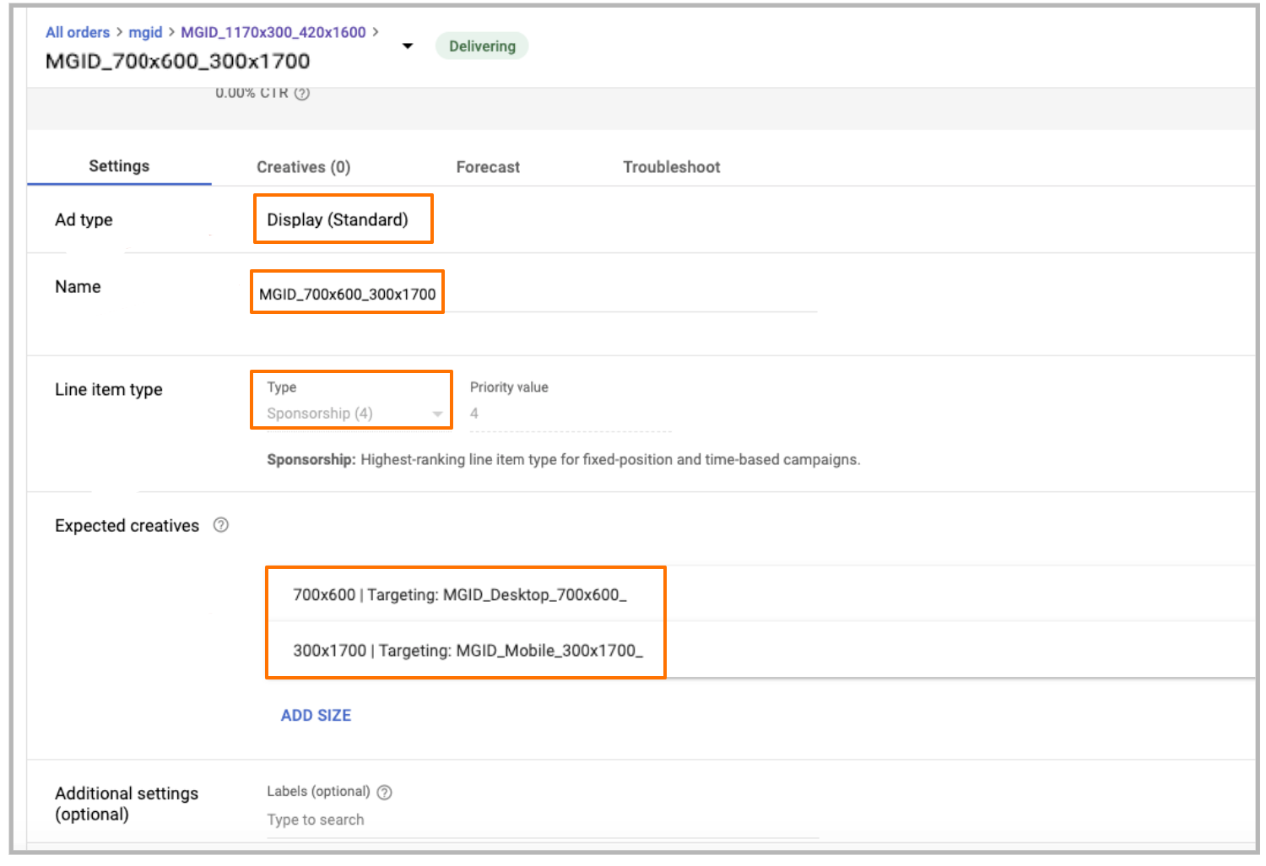This screenshot has height=866, width=1266.
Task: Click the Delivering status badge
Action: pos(482,46)
